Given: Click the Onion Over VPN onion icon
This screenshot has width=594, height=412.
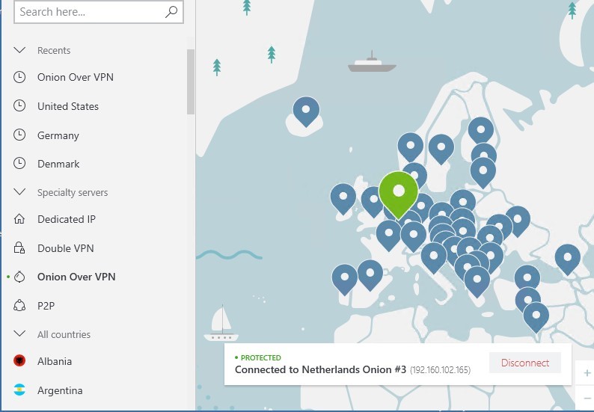Looking at the screenshot, I should [x=20, y=277].
